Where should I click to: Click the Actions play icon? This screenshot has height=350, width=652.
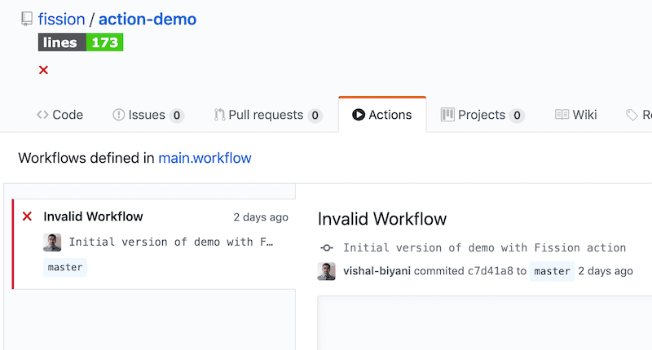pyautogui.click(x=359, y=115)
